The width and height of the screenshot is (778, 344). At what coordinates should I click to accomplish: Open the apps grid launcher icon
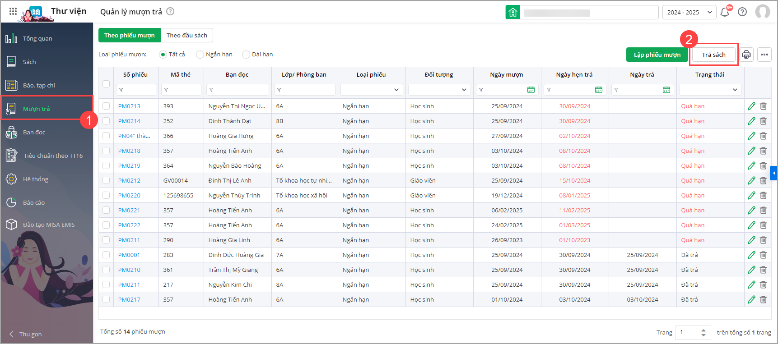point(13,12)
